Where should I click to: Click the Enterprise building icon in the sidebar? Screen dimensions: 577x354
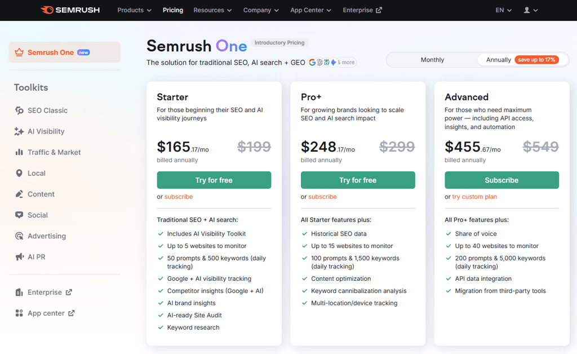19,292
